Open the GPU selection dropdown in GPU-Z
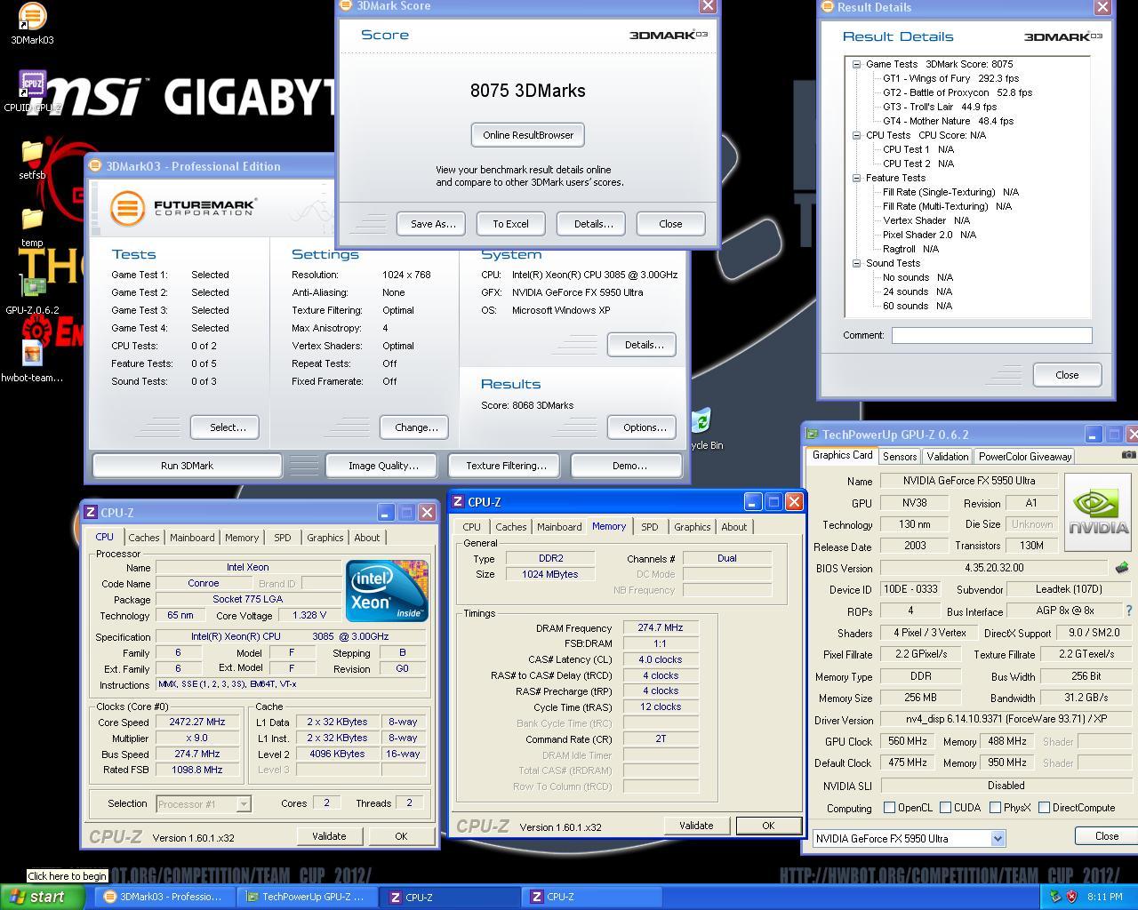 (998, 838)
